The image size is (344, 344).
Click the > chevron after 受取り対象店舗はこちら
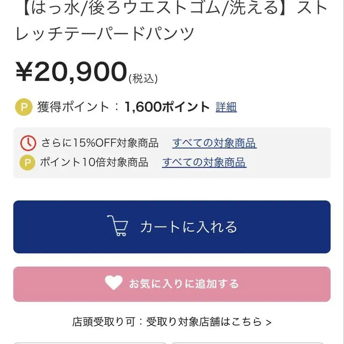pyautogui.click(x=268, y=322)
